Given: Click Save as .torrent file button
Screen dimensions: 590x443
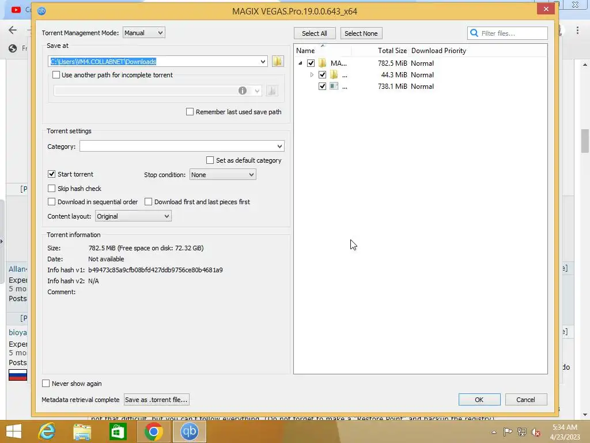Looking at the screenshot, I should (156, 400).
